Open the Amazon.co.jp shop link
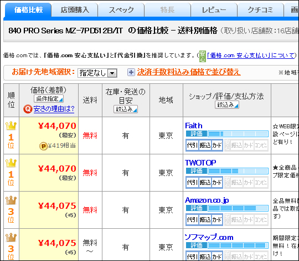The width and height of the screenshot is (299, 261). (x=207, y=200)
